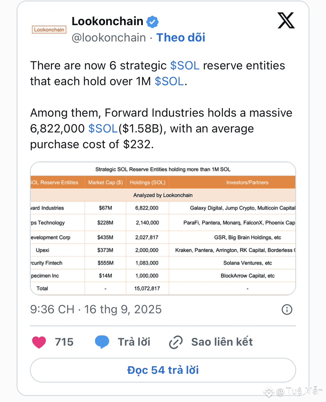Open the Lookonchain profile avatar
Viewport: 326px width, 402px height.
[x=49, y=30]
